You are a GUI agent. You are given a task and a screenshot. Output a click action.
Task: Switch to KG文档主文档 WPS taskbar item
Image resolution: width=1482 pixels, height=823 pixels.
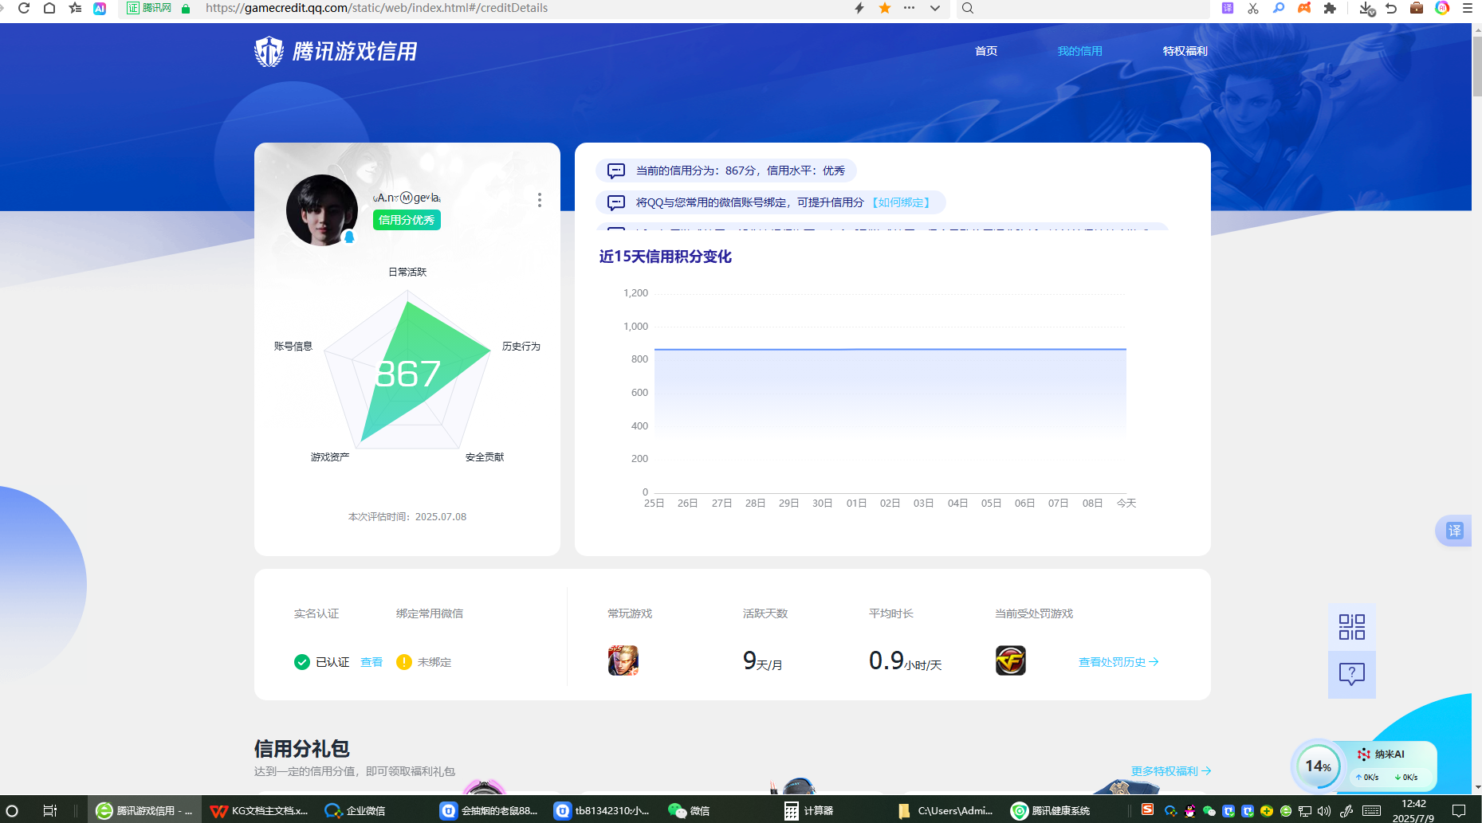pyautogui.click(x=260, y=811)
